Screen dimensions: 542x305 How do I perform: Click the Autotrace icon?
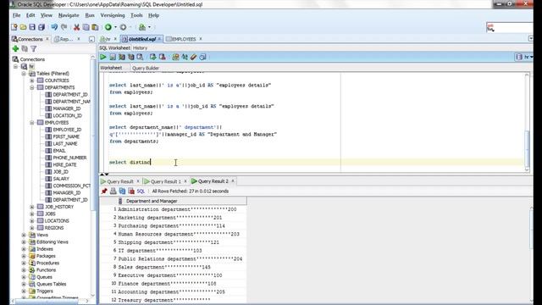[x=130, y=57]
